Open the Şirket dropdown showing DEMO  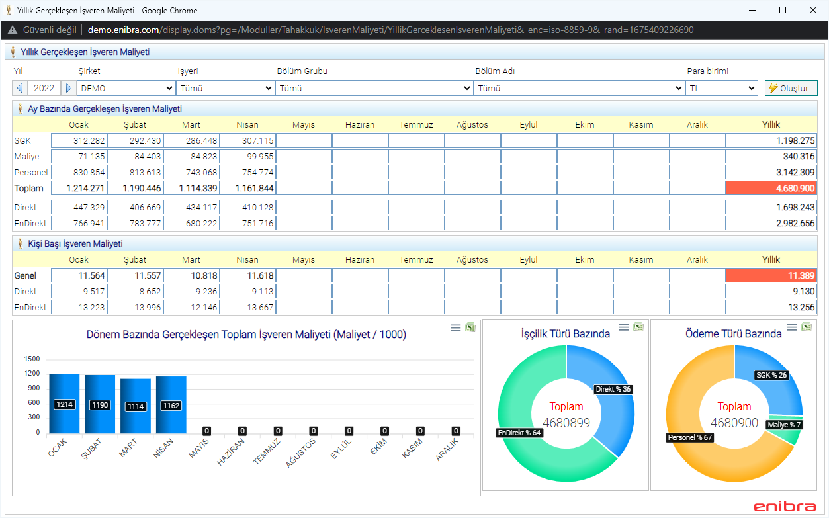[126, 88]
